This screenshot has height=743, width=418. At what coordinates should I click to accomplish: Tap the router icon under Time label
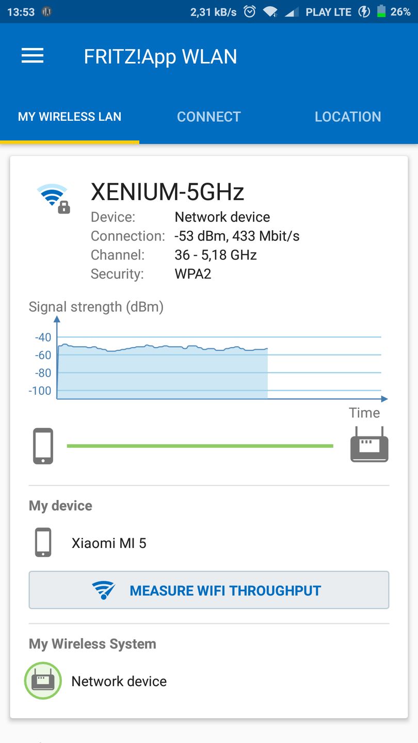369,444
